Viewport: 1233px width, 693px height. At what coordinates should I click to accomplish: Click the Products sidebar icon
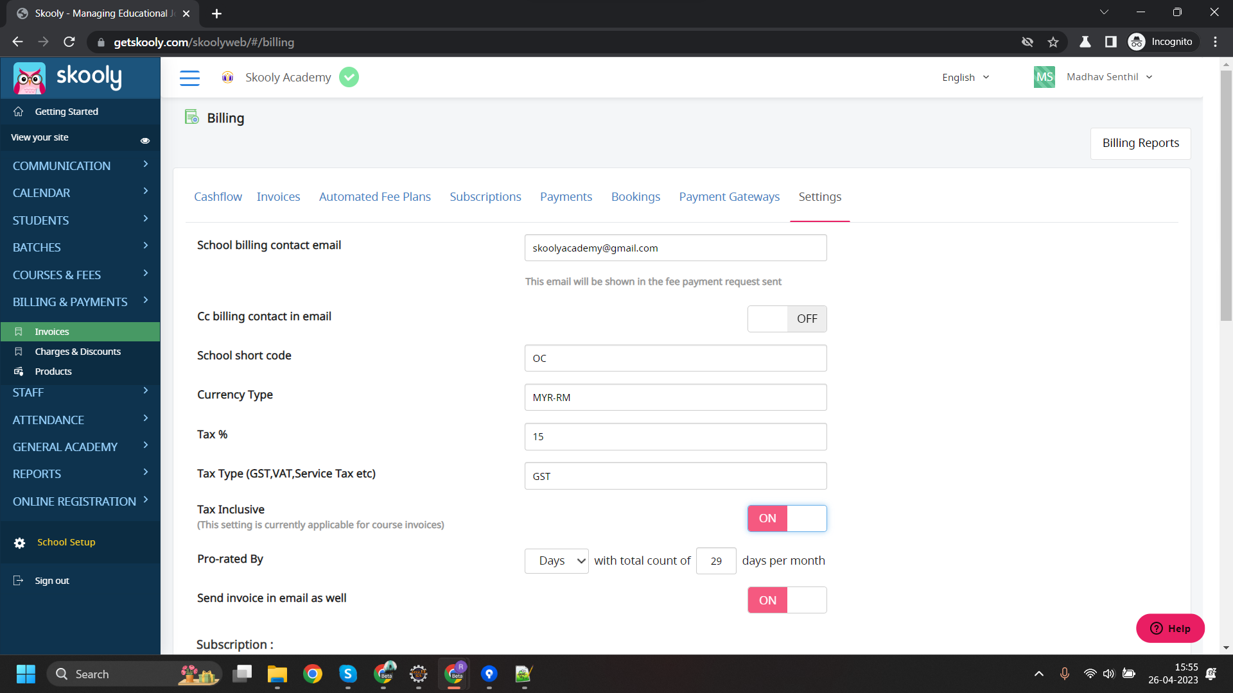[x=19, y=372]
